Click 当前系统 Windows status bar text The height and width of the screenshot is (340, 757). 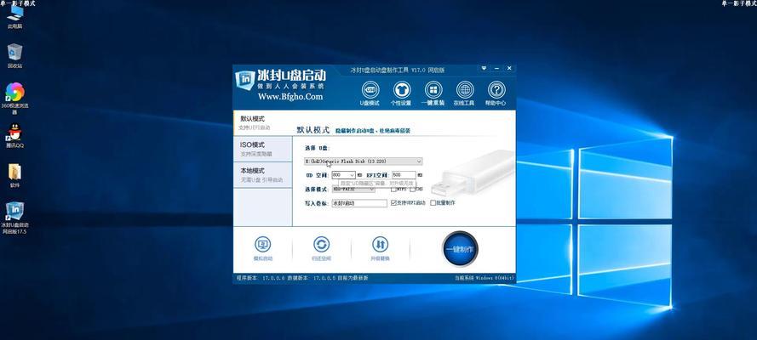(x=485, y=278)
